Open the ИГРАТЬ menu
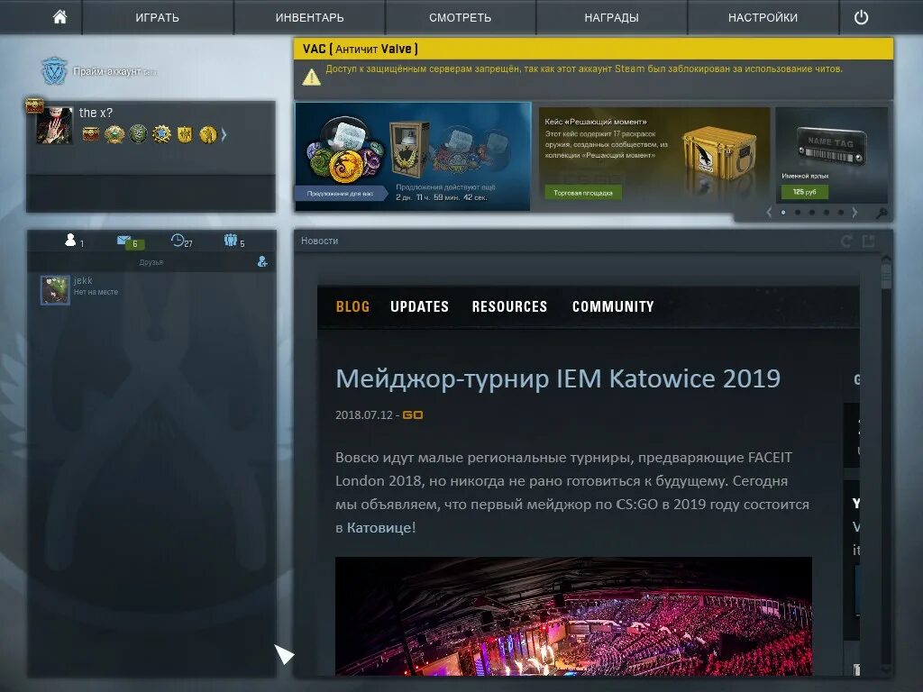Viewport: 923px width, 692px height. (x=157, y=18)
